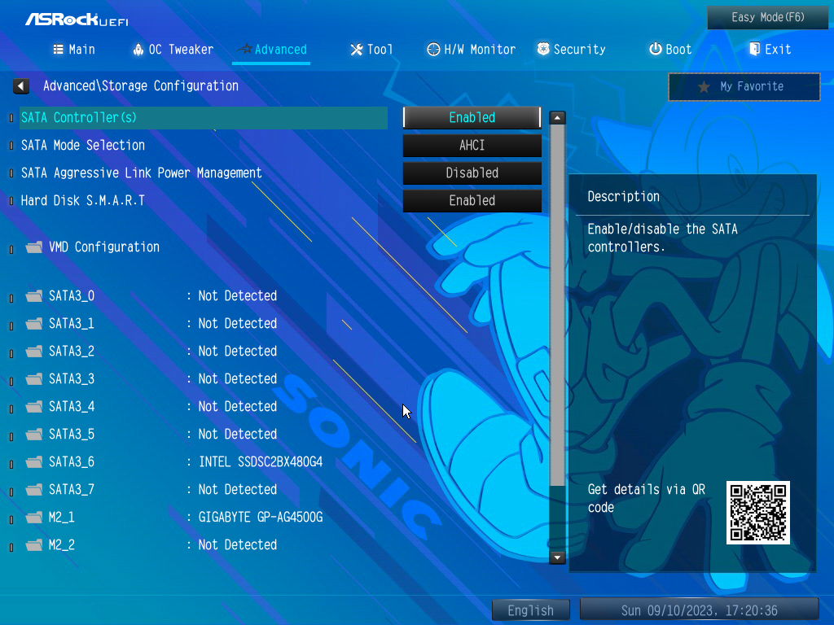Click the SATA3_2 folder icon

(34, 352)
